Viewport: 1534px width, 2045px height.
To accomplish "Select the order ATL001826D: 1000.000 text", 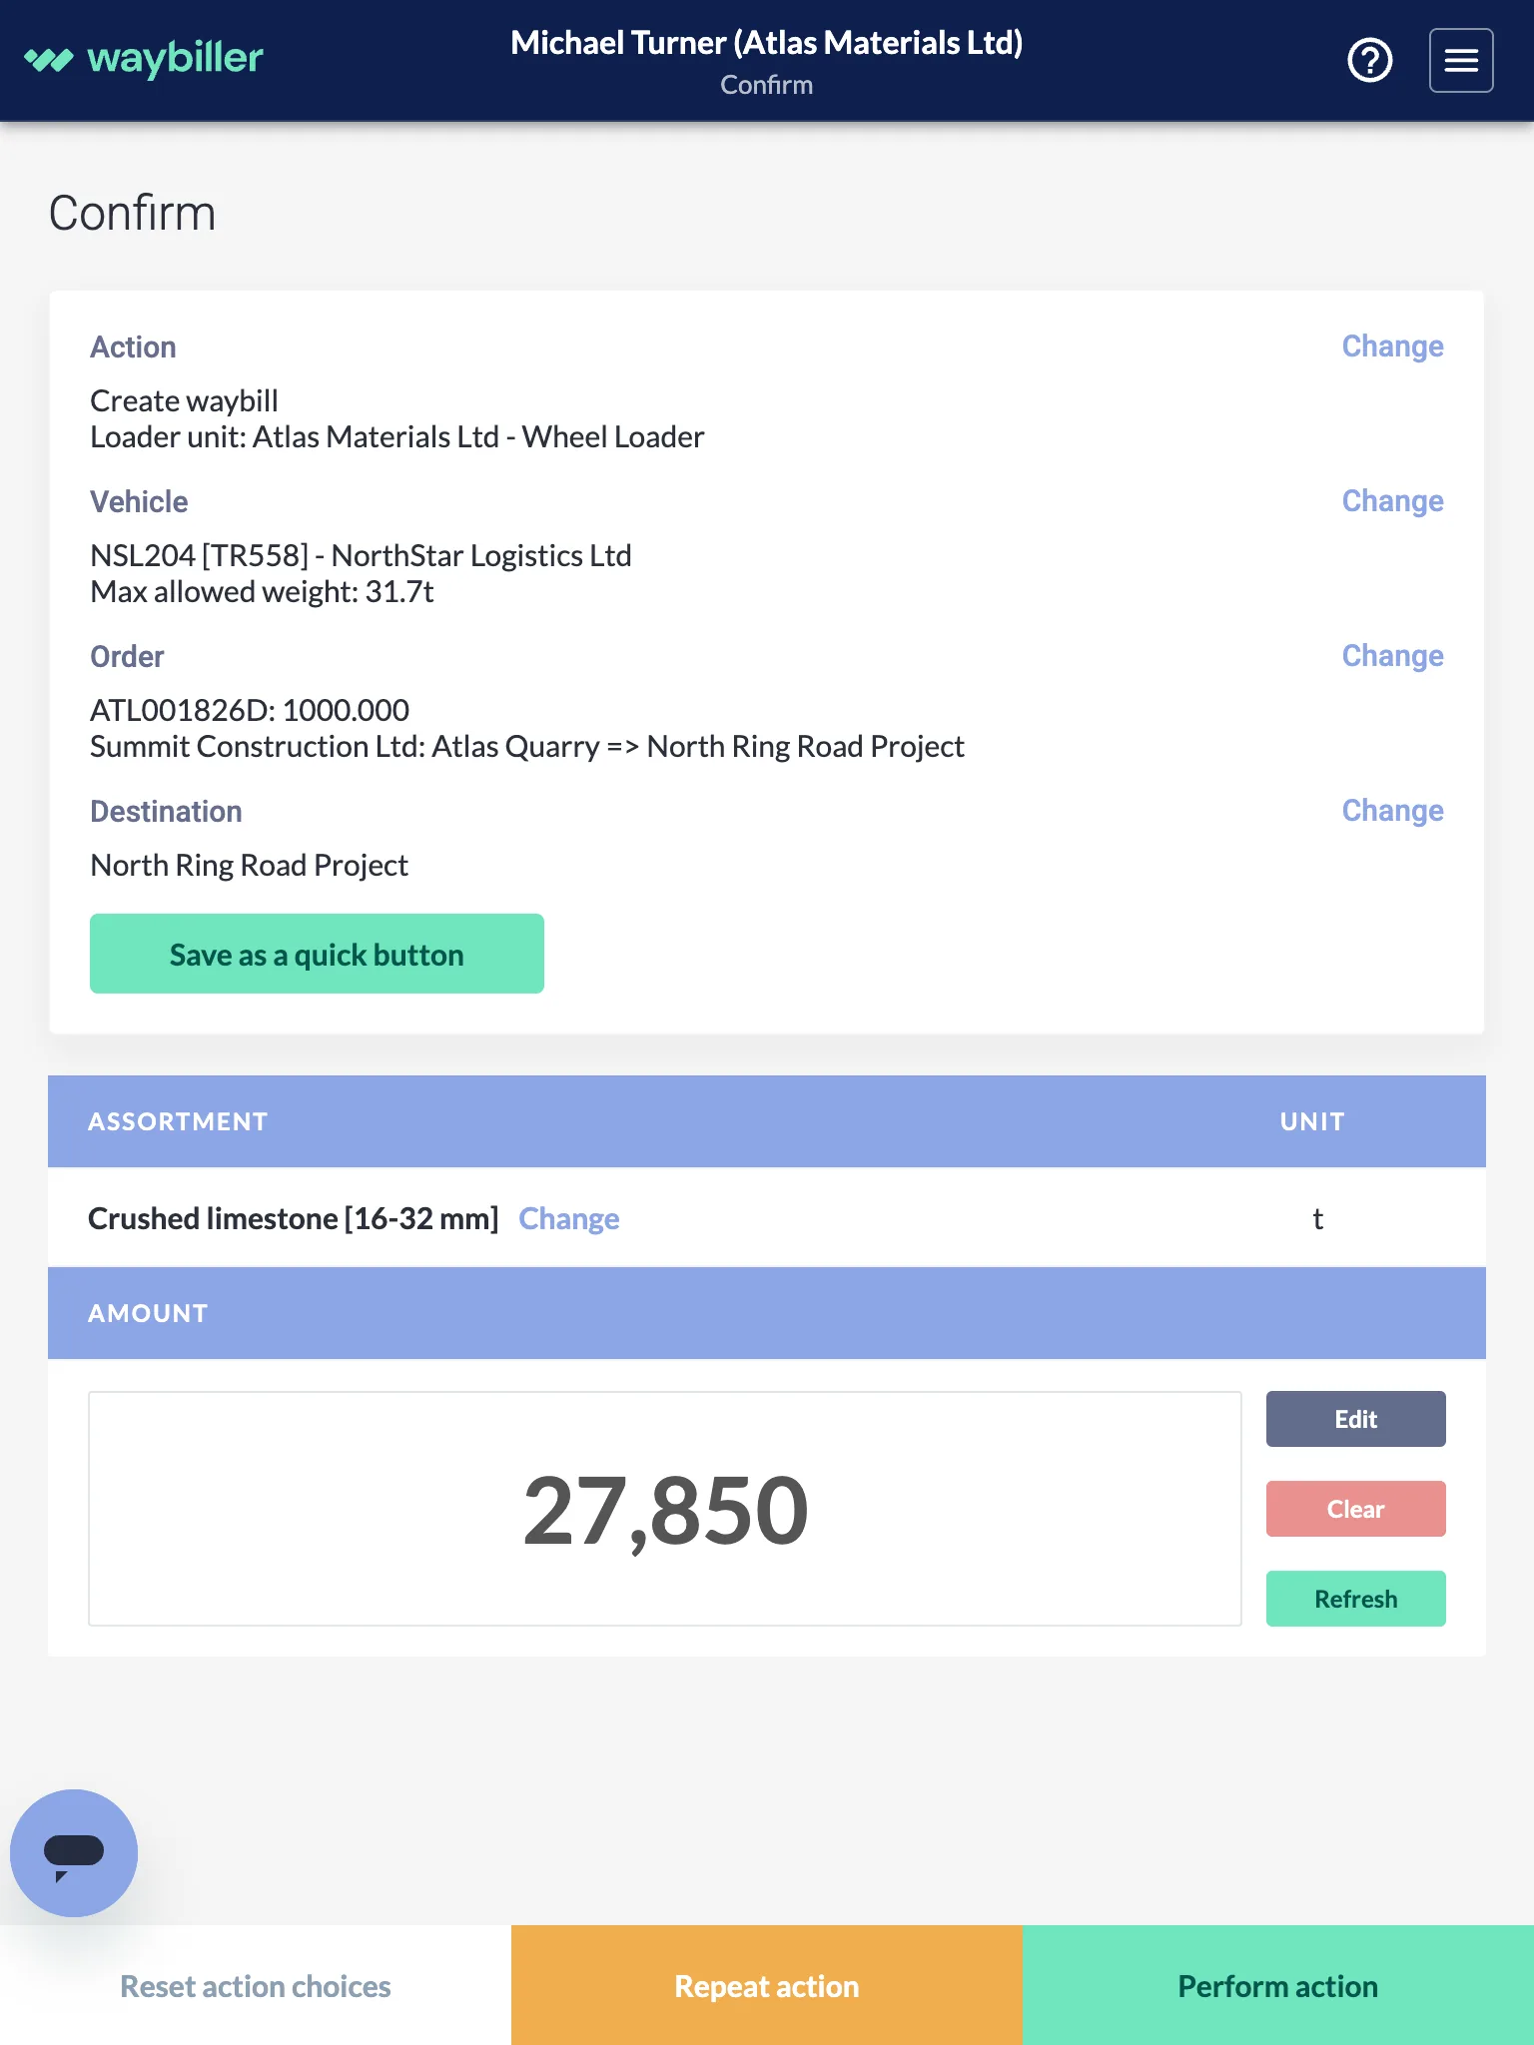I will [x=250, y=710].
